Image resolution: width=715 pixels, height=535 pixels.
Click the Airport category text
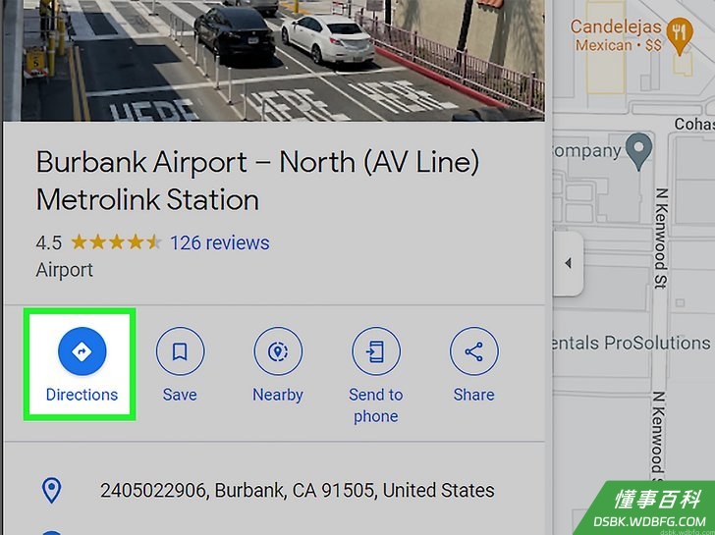click(x=64, y=270)
